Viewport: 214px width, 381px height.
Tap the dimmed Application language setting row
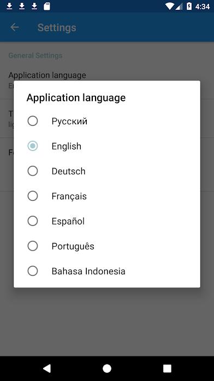tap(107, 78)
